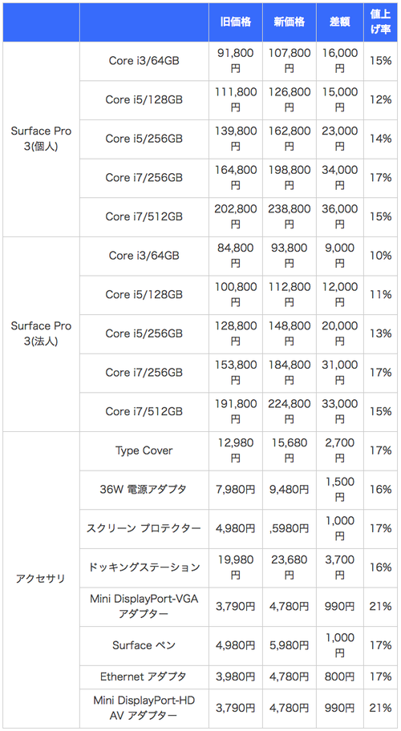Click the 36W 電源アダプタ cell
Image resolution: width=401 pixels, height=731 pixels.
144,490
